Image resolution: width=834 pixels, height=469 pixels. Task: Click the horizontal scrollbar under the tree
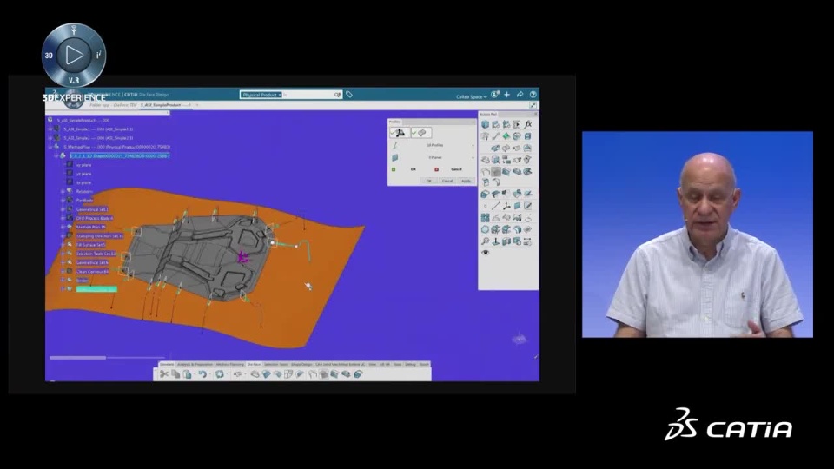tap(77, 358)
